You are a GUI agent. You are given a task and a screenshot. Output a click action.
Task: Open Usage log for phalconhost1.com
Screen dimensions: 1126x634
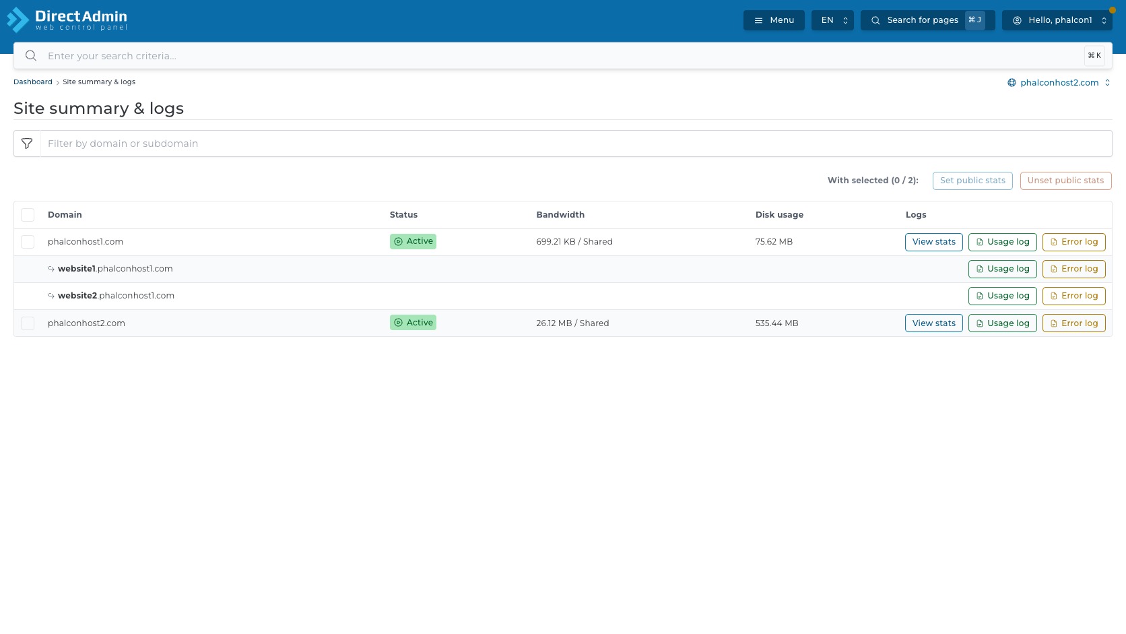coord(1002,242)
